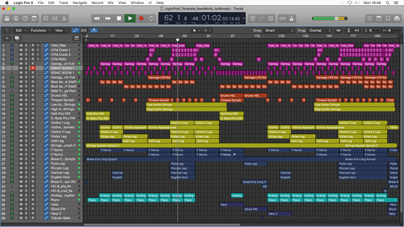The width and height of the screenshot is (404, 227).
Task: Click the Brass Ens Long Symph region
Action: 241,159
